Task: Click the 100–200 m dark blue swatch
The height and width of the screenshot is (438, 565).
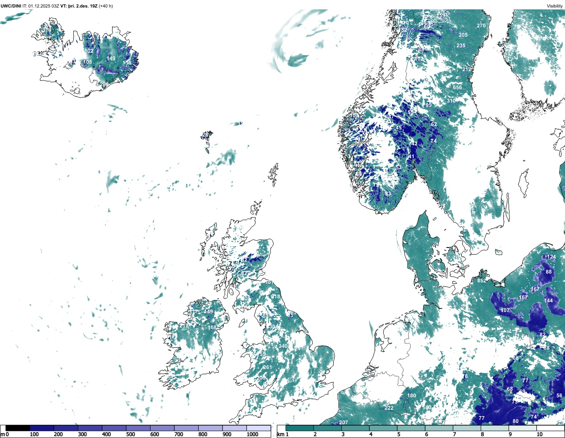Action: 42,428
